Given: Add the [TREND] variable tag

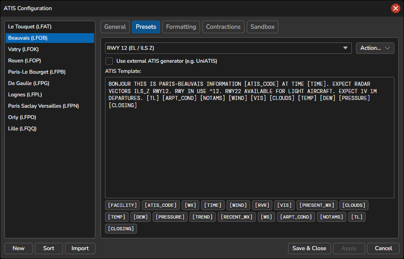Looking at the screenshot, I should 202,217.
